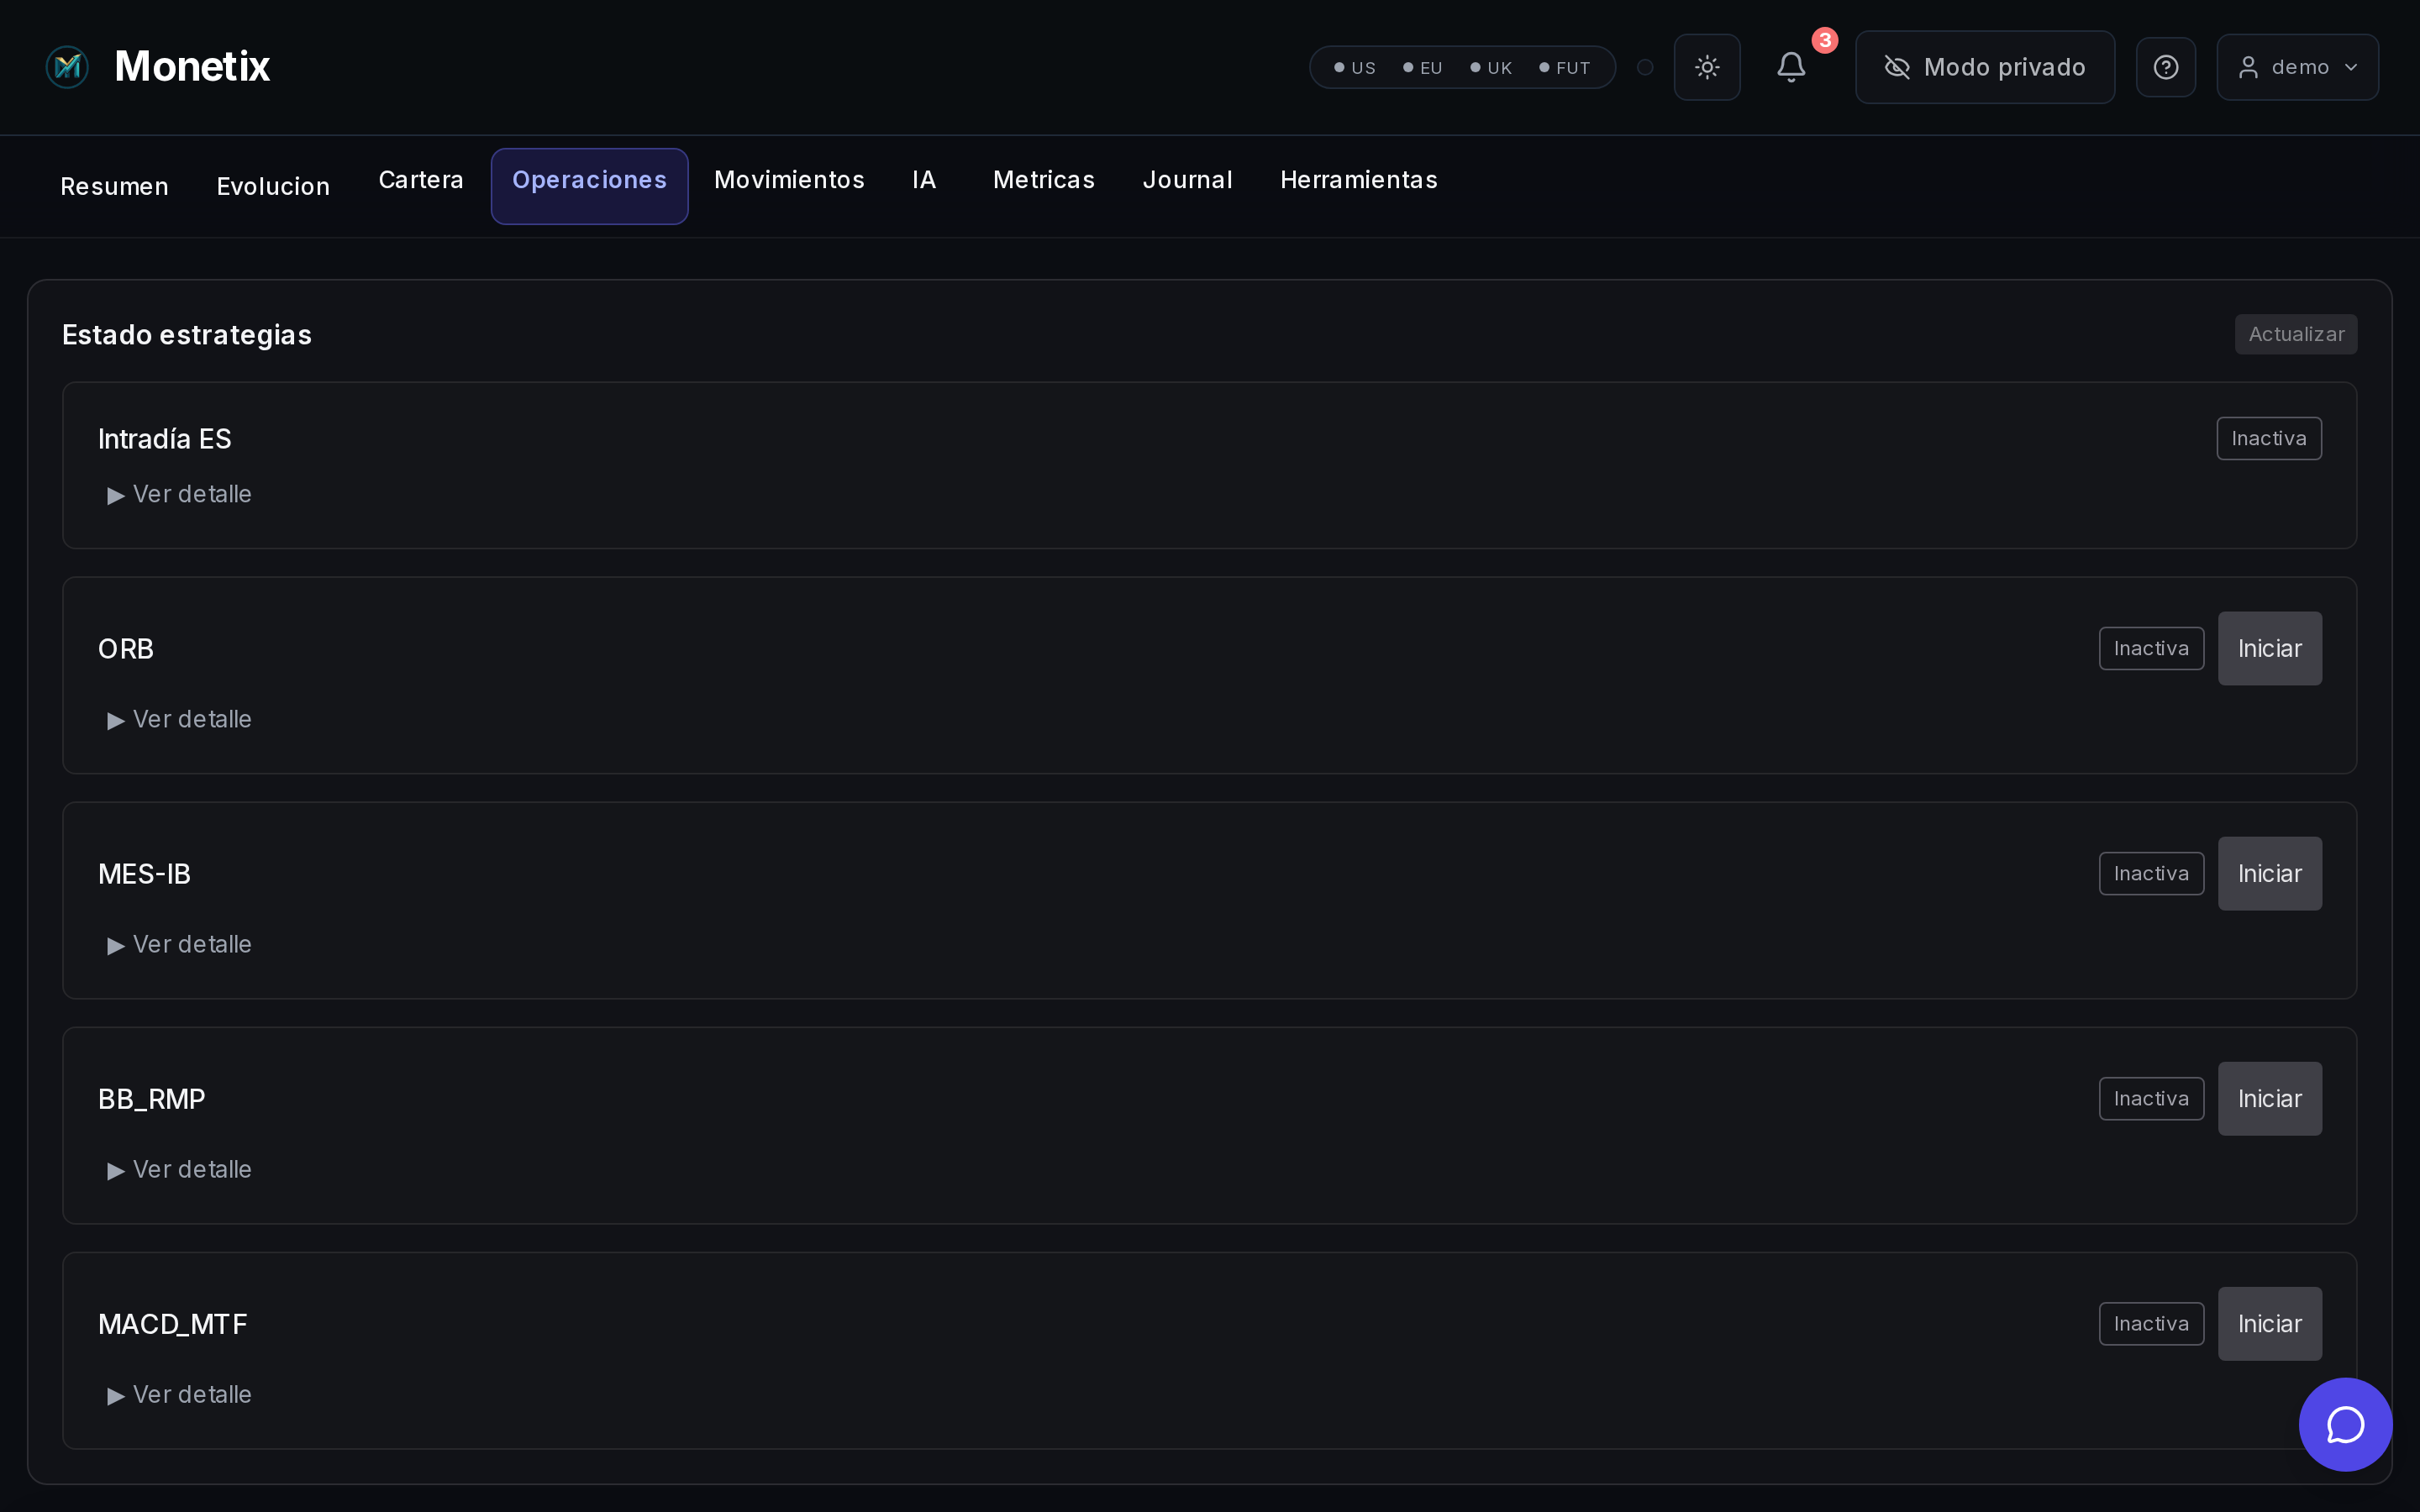Toggle Modo privado

[x=1984, y=67]
